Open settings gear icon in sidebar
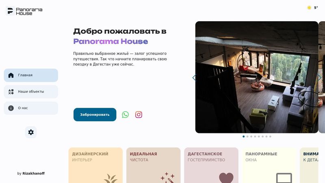 coord(31,132)
